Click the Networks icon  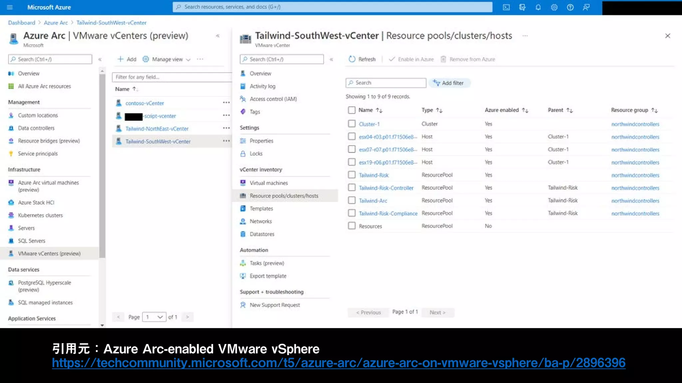pos(243,221)
